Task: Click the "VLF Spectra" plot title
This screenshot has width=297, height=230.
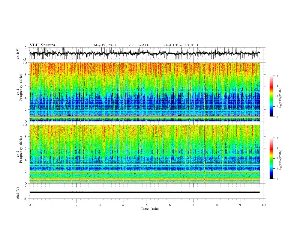Action: click(x=42, y=45)
